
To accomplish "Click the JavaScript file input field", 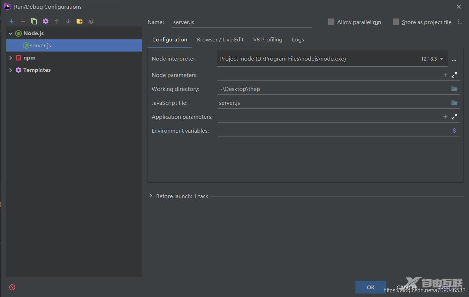I will [x=333, y=103].
